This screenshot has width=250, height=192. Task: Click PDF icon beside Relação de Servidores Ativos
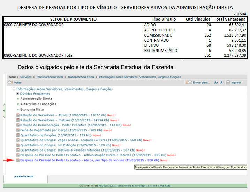tap(18, 115)
